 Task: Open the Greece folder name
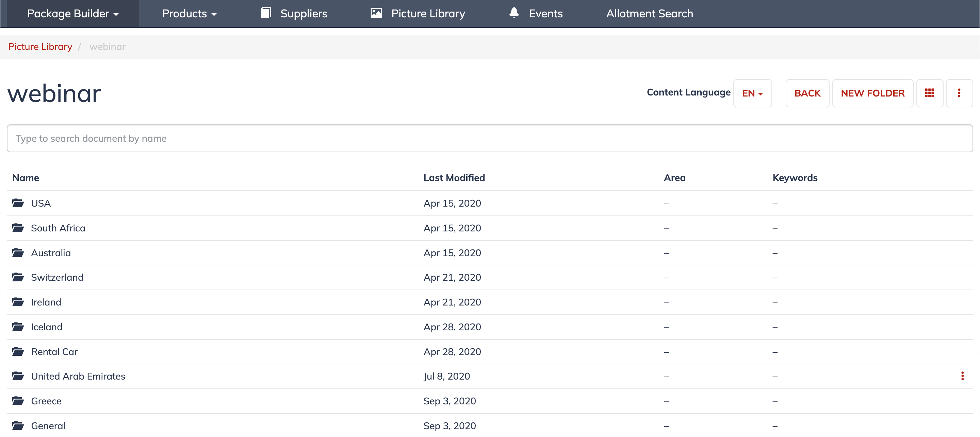click(46, 401)
